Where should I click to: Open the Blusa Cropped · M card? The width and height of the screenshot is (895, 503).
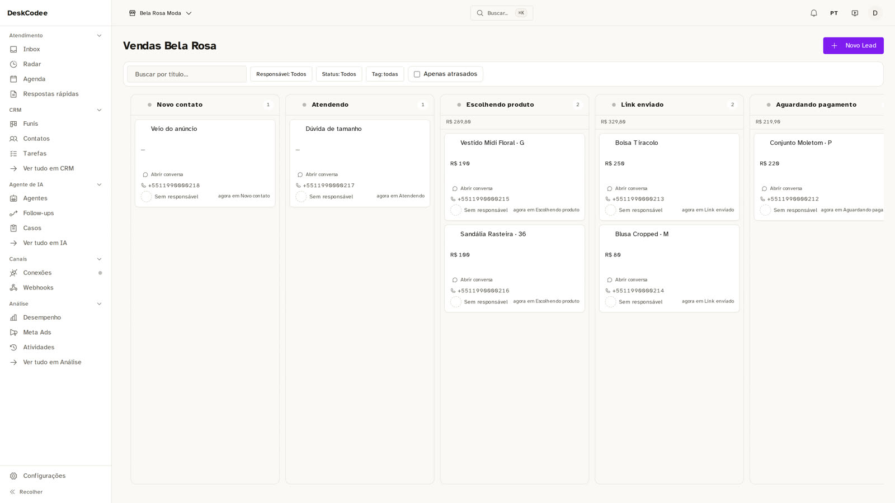click(x=669, y=268)
